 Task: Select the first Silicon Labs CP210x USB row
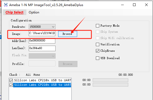[x=43, y=80]
